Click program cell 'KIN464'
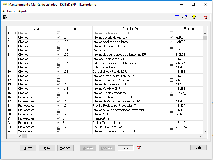213x160 pixels. [189, 72]
